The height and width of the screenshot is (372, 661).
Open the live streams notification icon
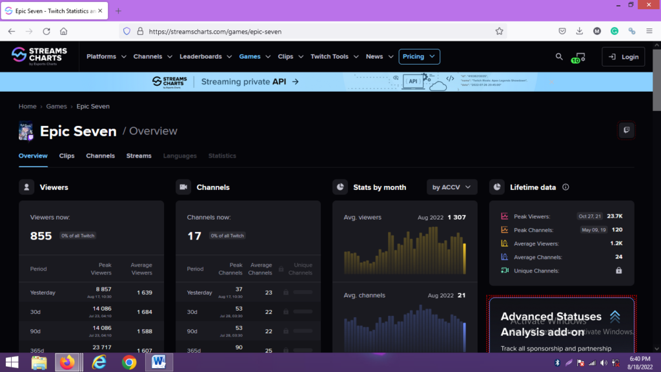click(x=578, y=57)
